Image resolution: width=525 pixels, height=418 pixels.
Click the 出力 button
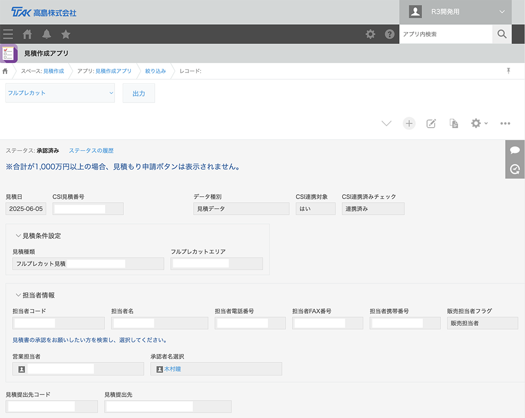point(139,93)
